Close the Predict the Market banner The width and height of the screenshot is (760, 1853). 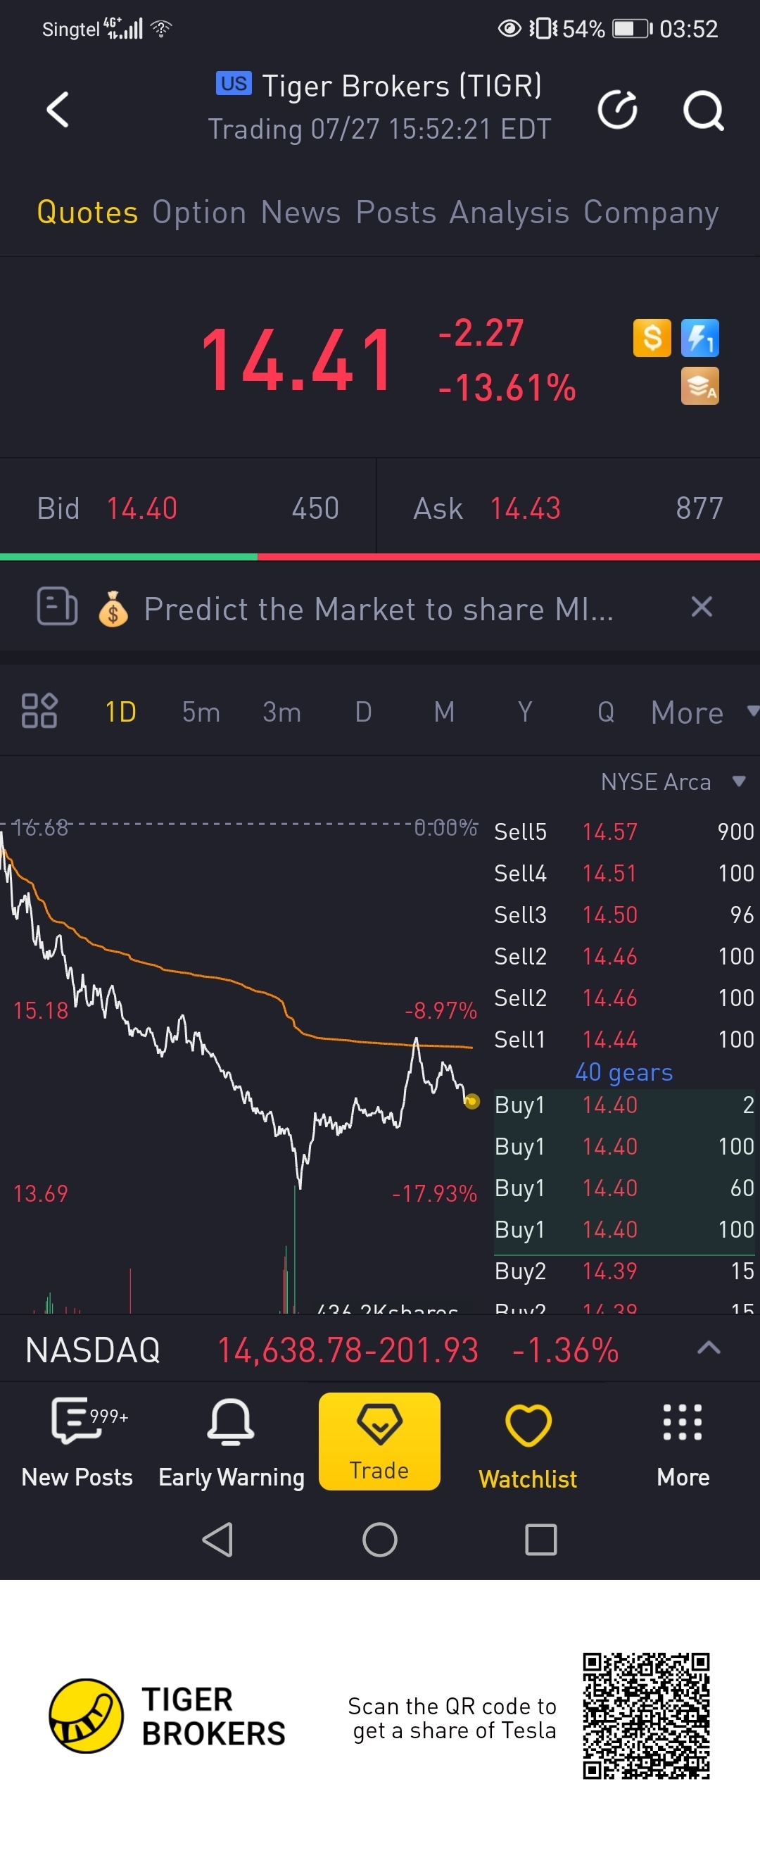(701, 606)
